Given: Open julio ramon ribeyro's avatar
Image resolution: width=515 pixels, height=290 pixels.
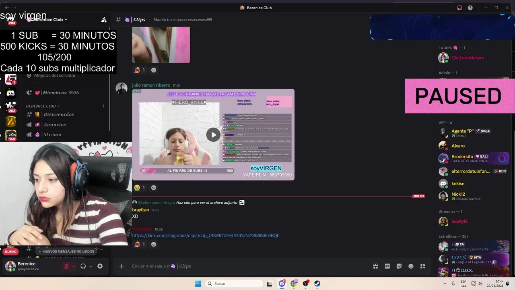Looking at the screenshot, I should click(x=122, y=88).
